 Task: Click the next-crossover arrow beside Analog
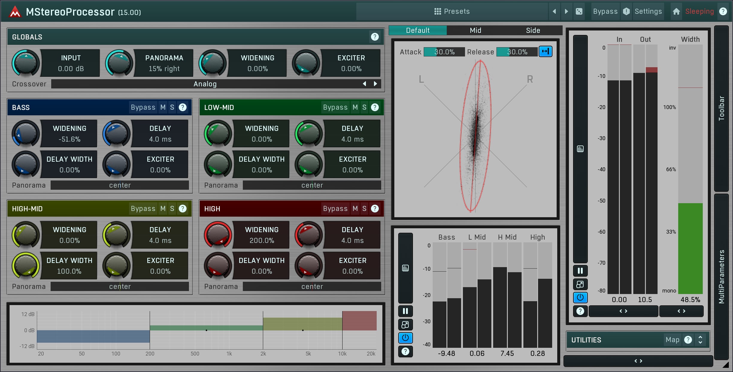pyautogui.click(x=375, y=84)
